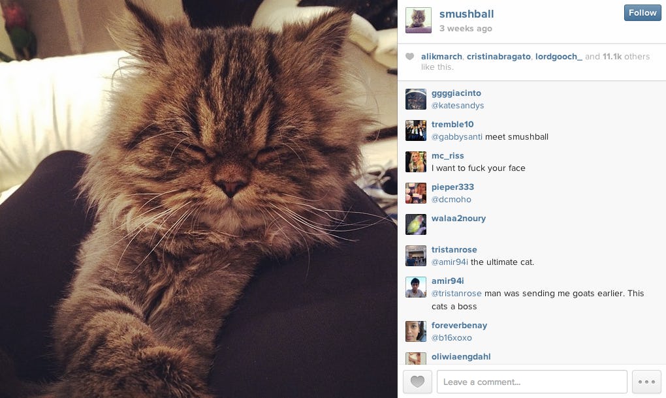Click the @katesandys mention
Viewport: 666px width, 398px height.
458,106
